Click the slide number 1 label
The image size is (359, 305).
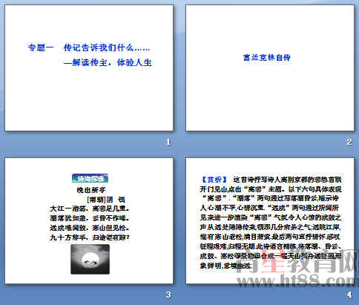coord(168,142)
